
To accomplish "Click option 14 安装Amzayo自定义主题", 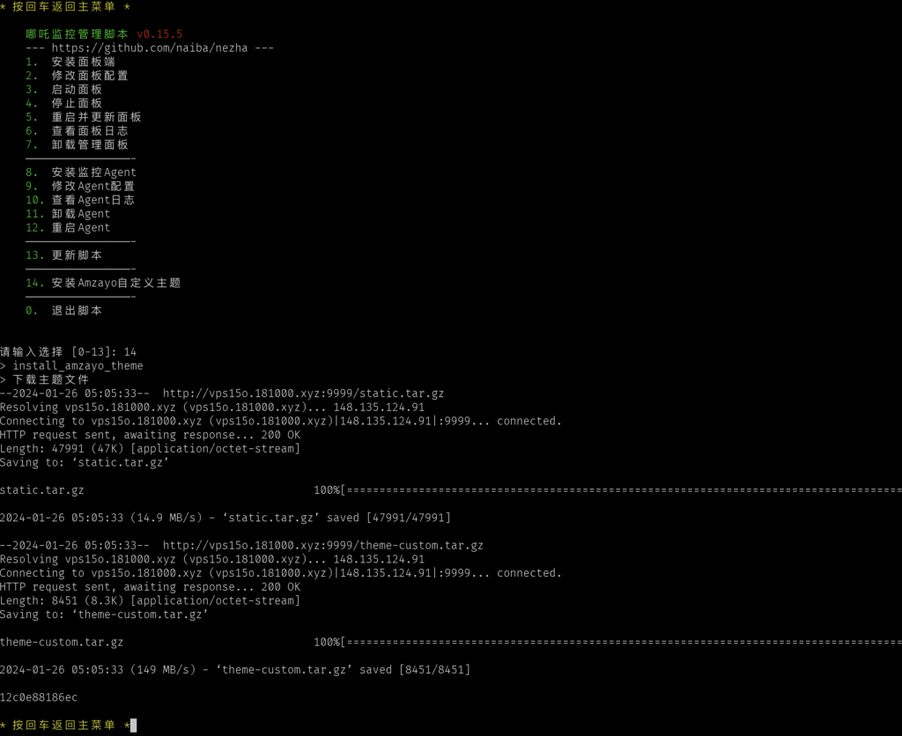I will click(115, 283).
